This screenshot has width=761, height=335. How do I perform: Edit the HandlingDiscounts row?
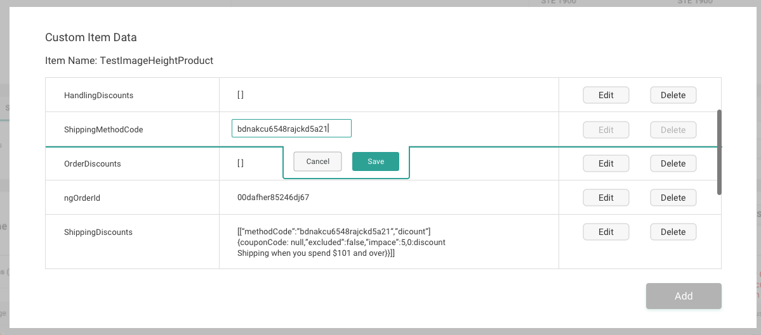pos(605,96)
